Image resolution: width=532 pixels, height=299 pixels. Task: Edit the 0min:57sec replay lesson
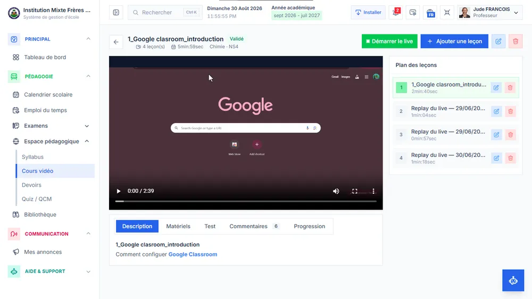[496, 135]
